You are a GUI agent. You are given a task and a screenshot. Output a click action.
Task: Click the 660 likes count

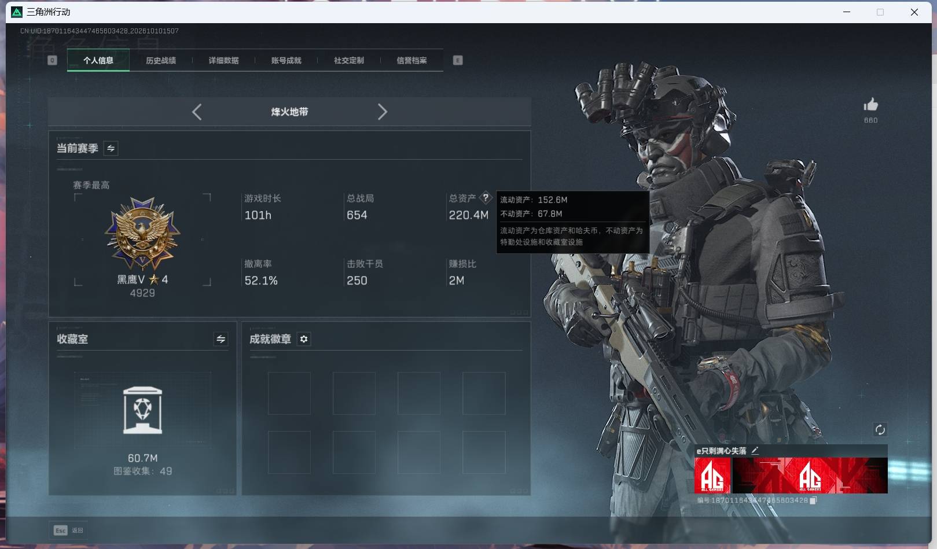(x=870, y=120)
